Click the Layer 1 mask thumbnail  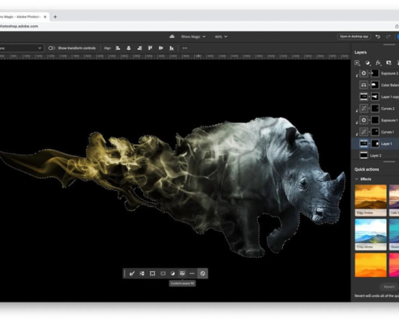tap(375, 144)
